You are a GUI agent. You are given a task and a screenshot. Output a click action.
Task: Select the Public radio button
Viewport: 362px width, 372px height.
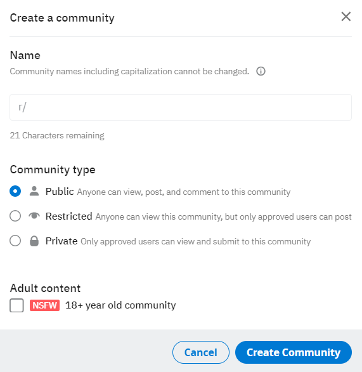(15, 191)
